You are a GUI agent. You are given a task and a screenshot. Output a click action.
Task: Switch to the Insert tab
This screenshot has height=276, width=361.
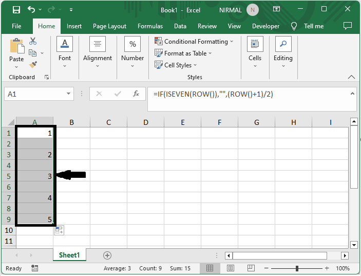[x=74, y=26]
